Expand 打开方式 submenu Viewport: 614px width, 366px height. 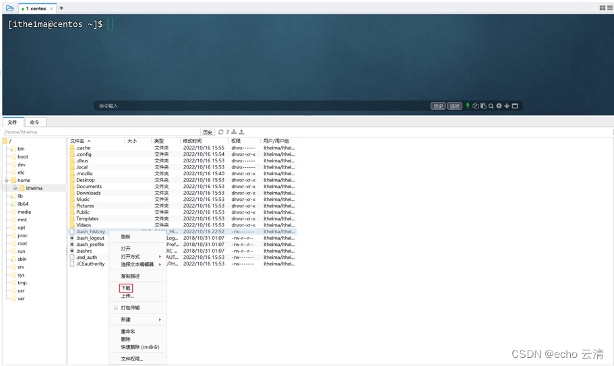tap(137, 256)
